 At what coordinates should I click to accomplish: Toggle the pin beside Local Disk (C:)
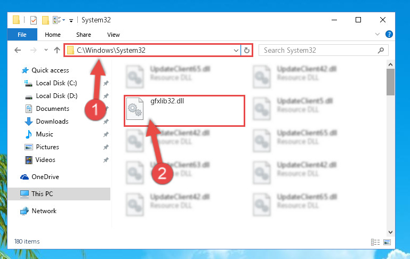click(106, 83)
